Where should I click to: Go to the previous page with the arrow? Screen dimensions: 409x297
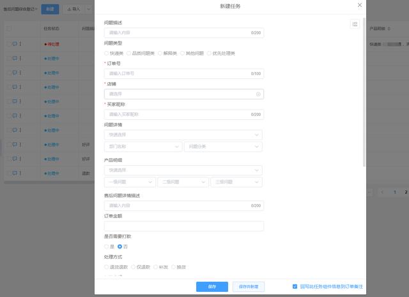pyautogui.click(x=382, y=192)
